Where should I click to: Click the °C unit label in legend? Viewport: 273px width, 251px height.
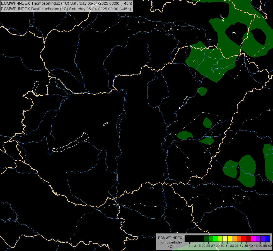point(170,247)
